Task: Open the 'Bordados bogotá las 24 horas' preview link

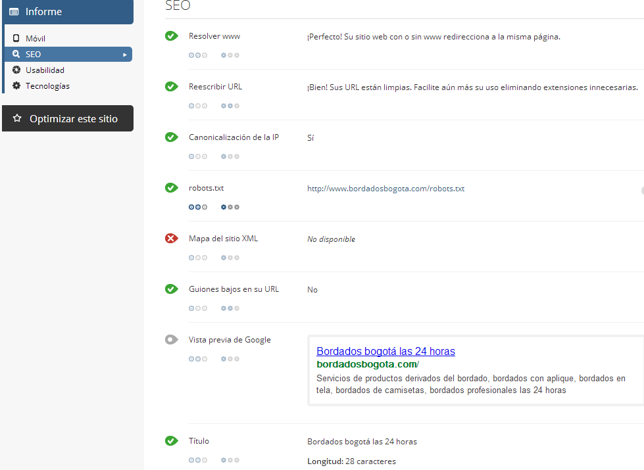Action: 385,352
